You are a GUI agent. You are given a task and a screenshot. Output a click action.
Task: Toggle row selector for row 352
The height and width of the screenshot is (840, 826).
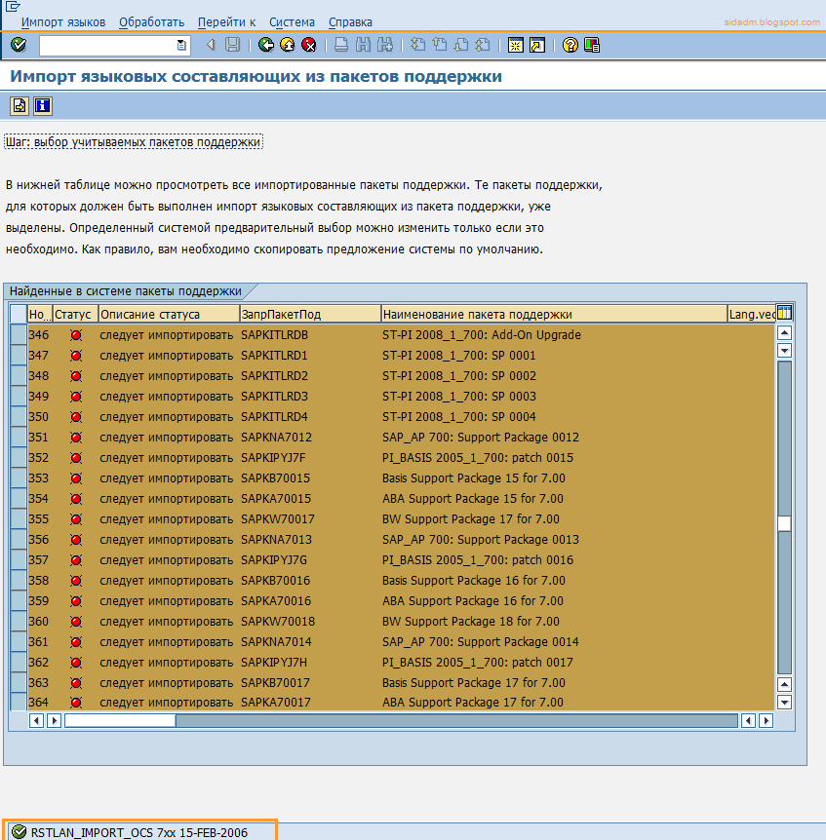19,457
